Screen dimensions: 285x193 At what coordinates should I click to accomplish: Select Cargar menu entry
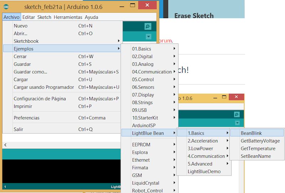click(62, 79)
